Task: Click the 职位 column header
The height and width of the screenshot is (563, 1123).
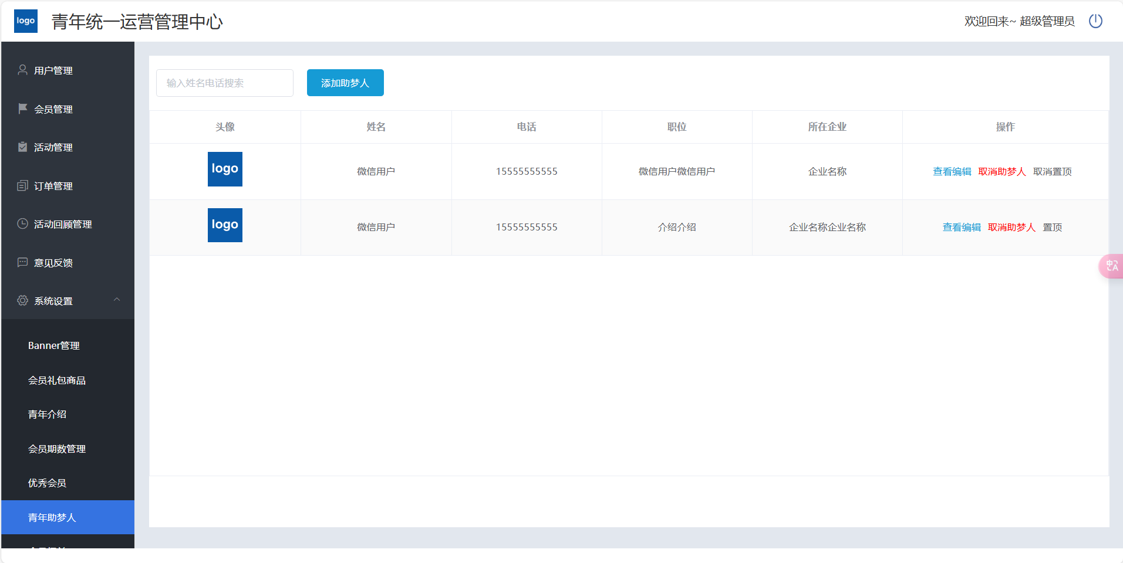Action: [677, 127]
